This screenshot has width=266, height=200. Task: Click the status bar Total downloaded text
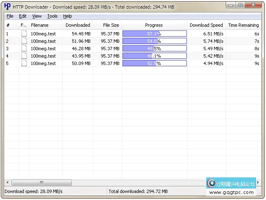coord(138,191)
